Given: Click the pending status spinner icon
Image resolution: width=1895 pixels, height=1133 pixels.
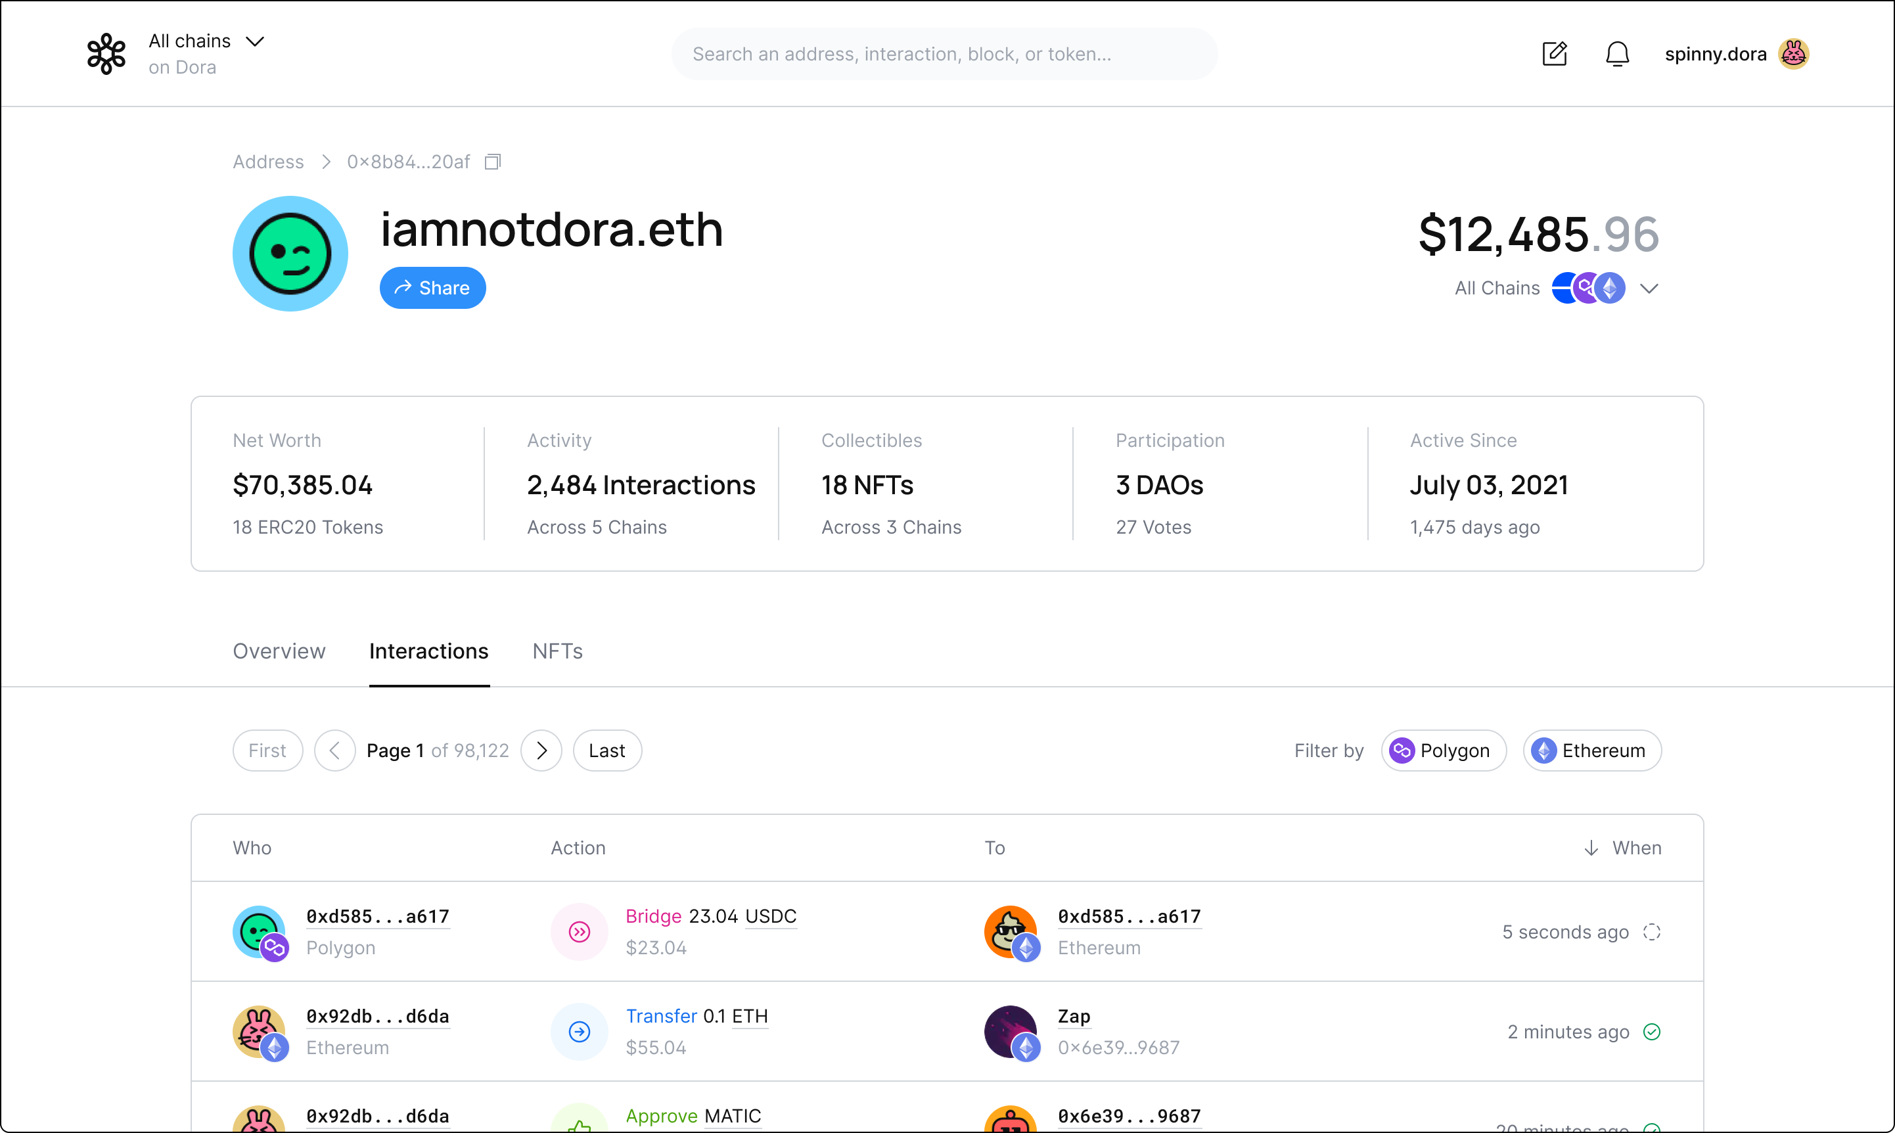Looking at the screenshot, I should coord(1651,931).
